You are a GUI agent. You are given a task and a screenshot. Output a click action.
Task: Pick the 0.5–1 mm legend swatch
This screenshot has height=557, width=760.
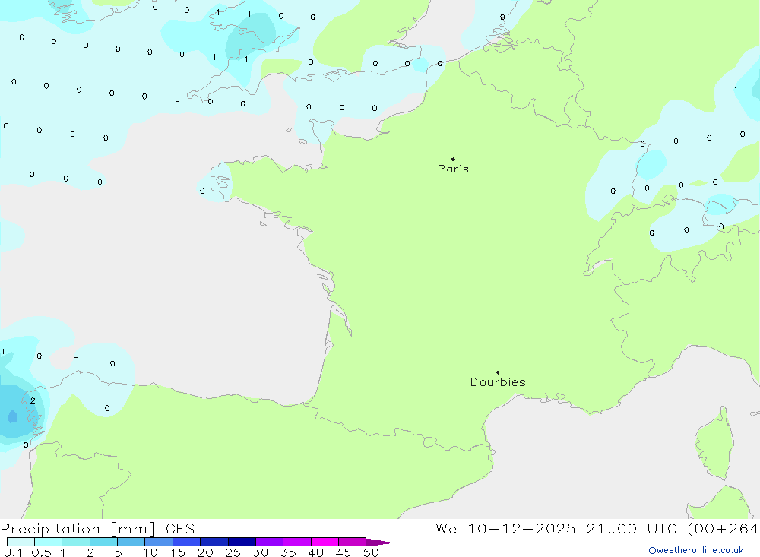tap(49, 542)
